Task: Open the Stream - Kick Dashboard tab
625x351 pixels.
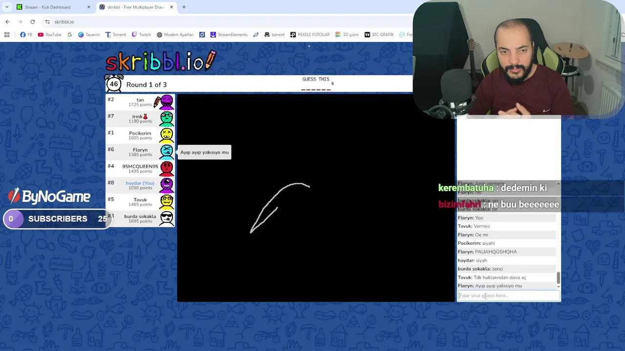Action: coord(47,7)
